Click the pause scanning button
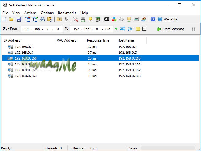The width and height of the screenshot is (201, 151). [x=193, y=29]
